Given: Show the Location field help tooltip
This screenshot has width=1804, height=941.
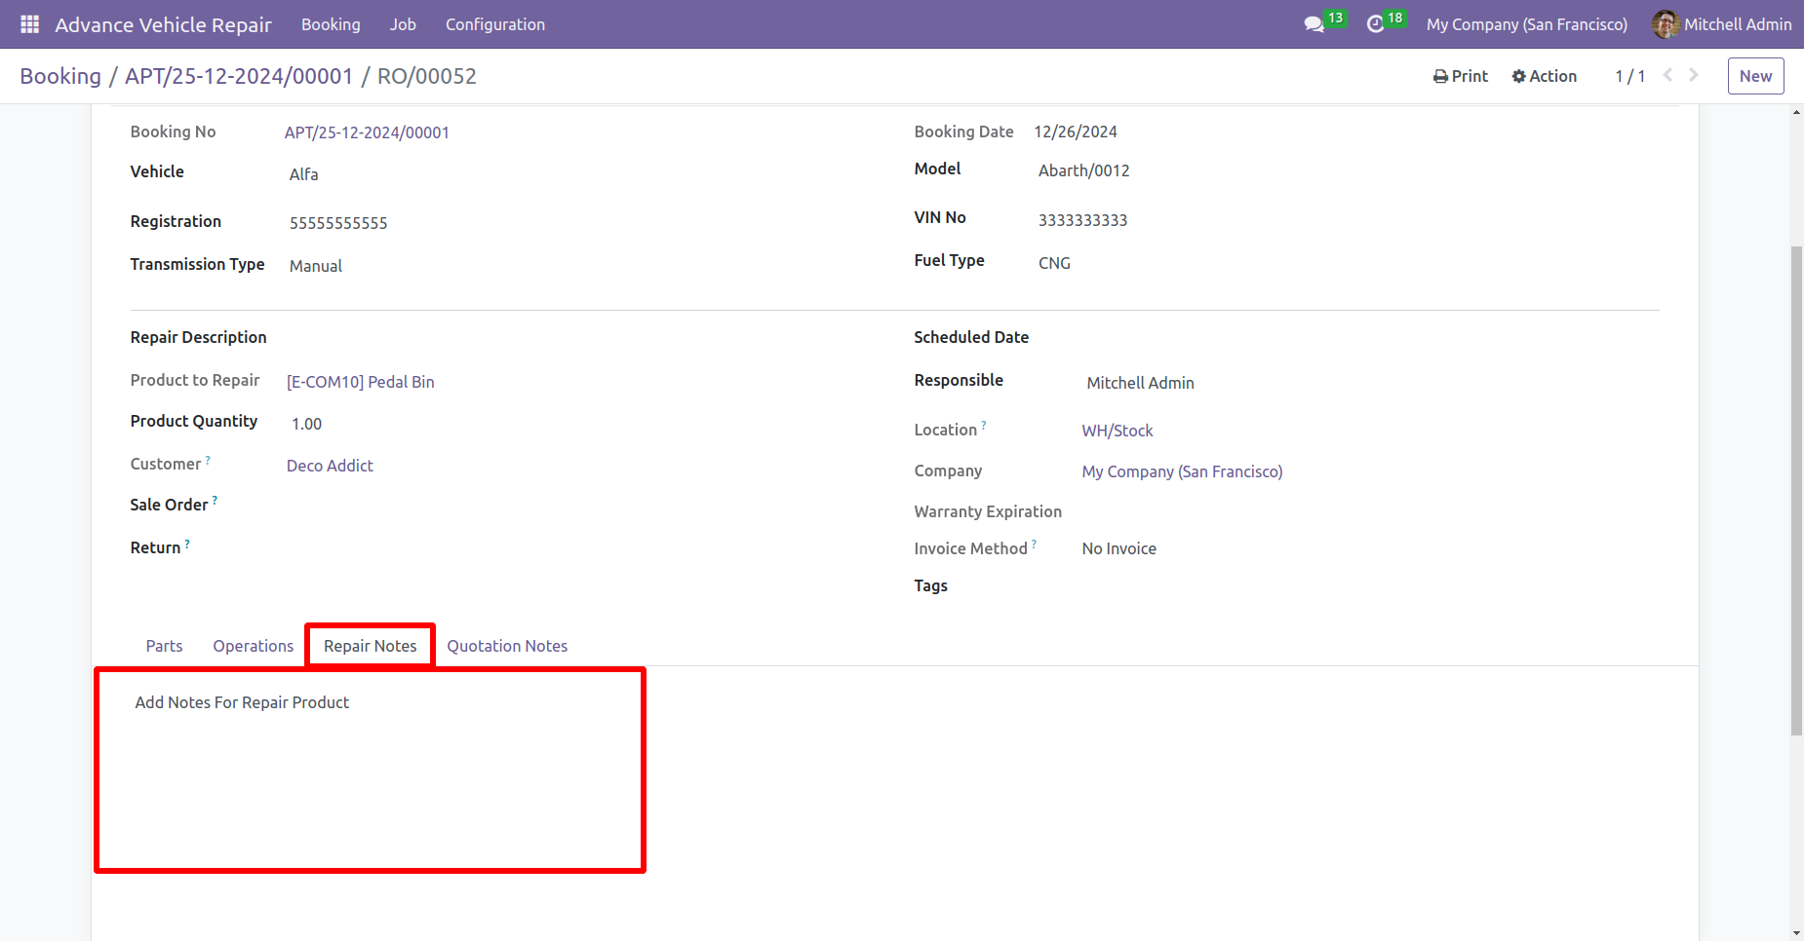Looking at the screenshot, I should click(984, 425).
